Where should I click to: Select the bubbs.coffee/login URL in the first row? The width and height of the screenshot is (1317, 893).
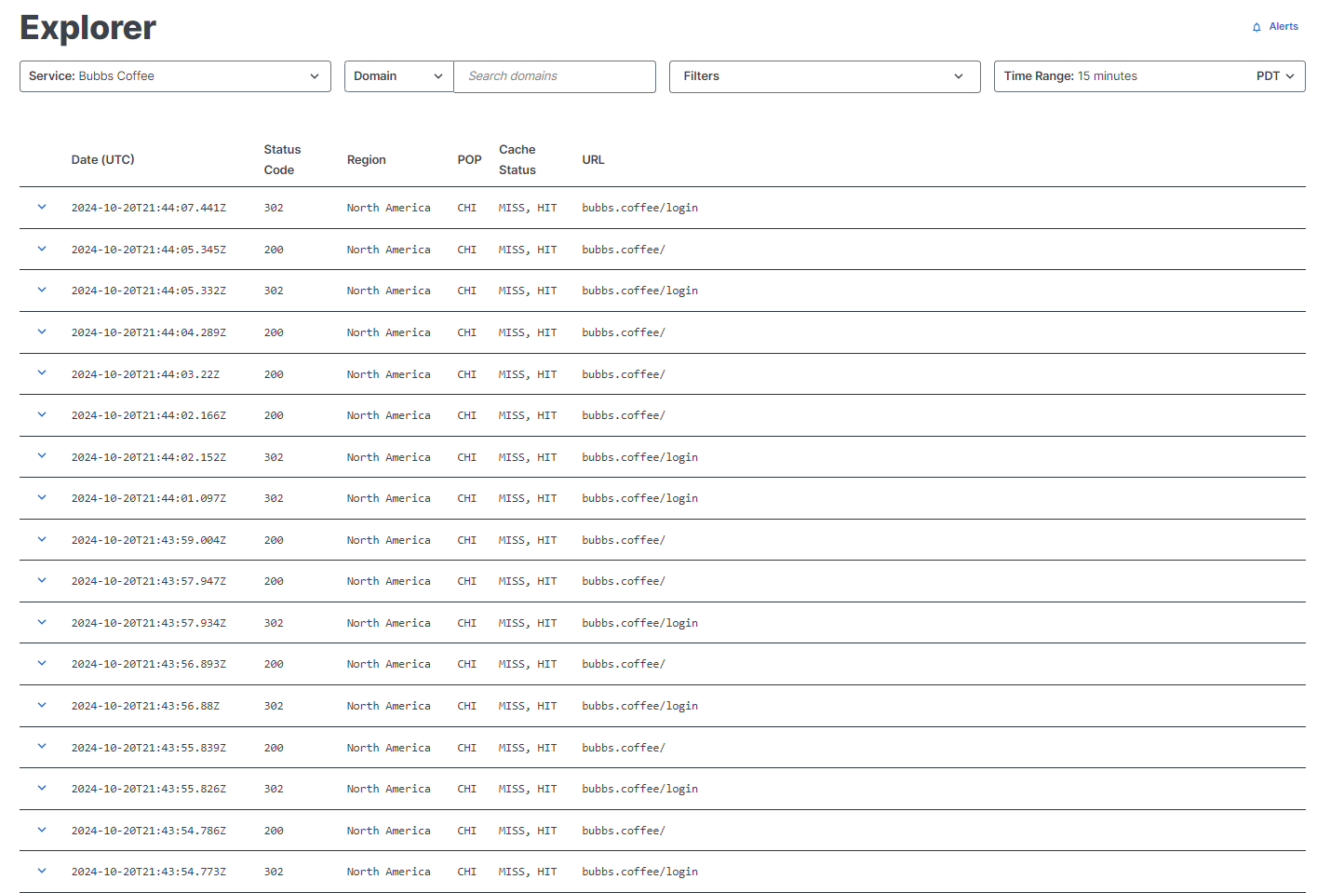click(x=639, y=208)
